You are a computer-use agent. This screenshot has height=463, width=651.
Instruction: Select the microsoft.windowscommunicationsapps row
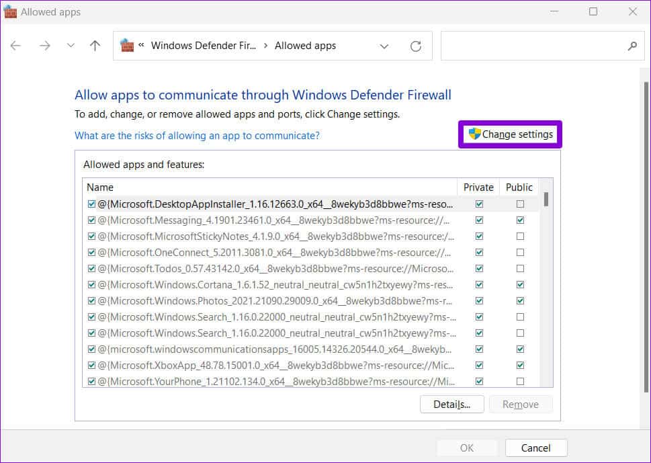click(310, 349)
